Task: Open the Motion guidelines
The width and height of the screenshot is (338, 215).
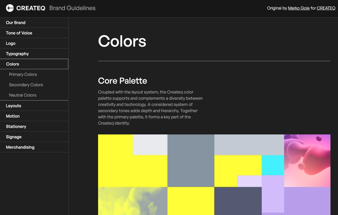Action: [x=13, y=116]
